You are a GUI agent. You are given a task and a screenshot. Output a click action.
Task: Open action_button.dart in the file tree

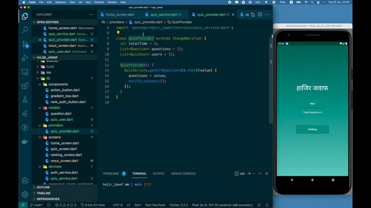(65, 90)
